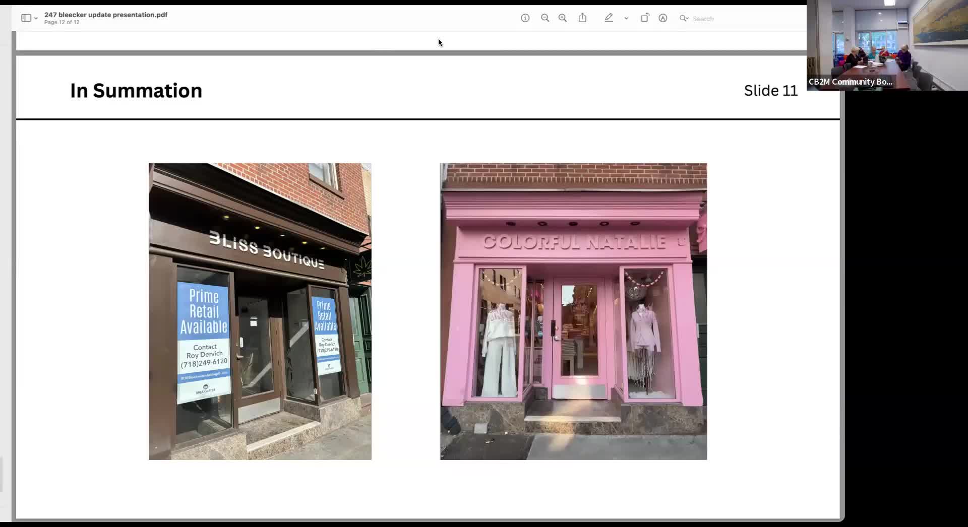968x527 pixels.
Task: Expand the highlight color dropdown arrow
Action: [626, 19]
